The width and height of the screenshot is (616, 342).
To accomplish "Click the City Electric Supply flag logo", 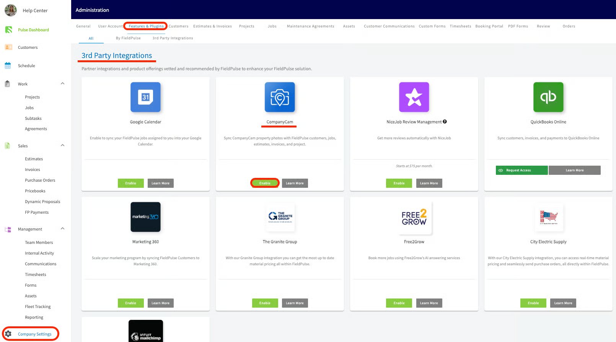I will coord(548,217).
